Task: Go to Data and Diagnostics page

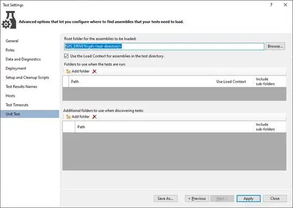Action: [23, 59]
